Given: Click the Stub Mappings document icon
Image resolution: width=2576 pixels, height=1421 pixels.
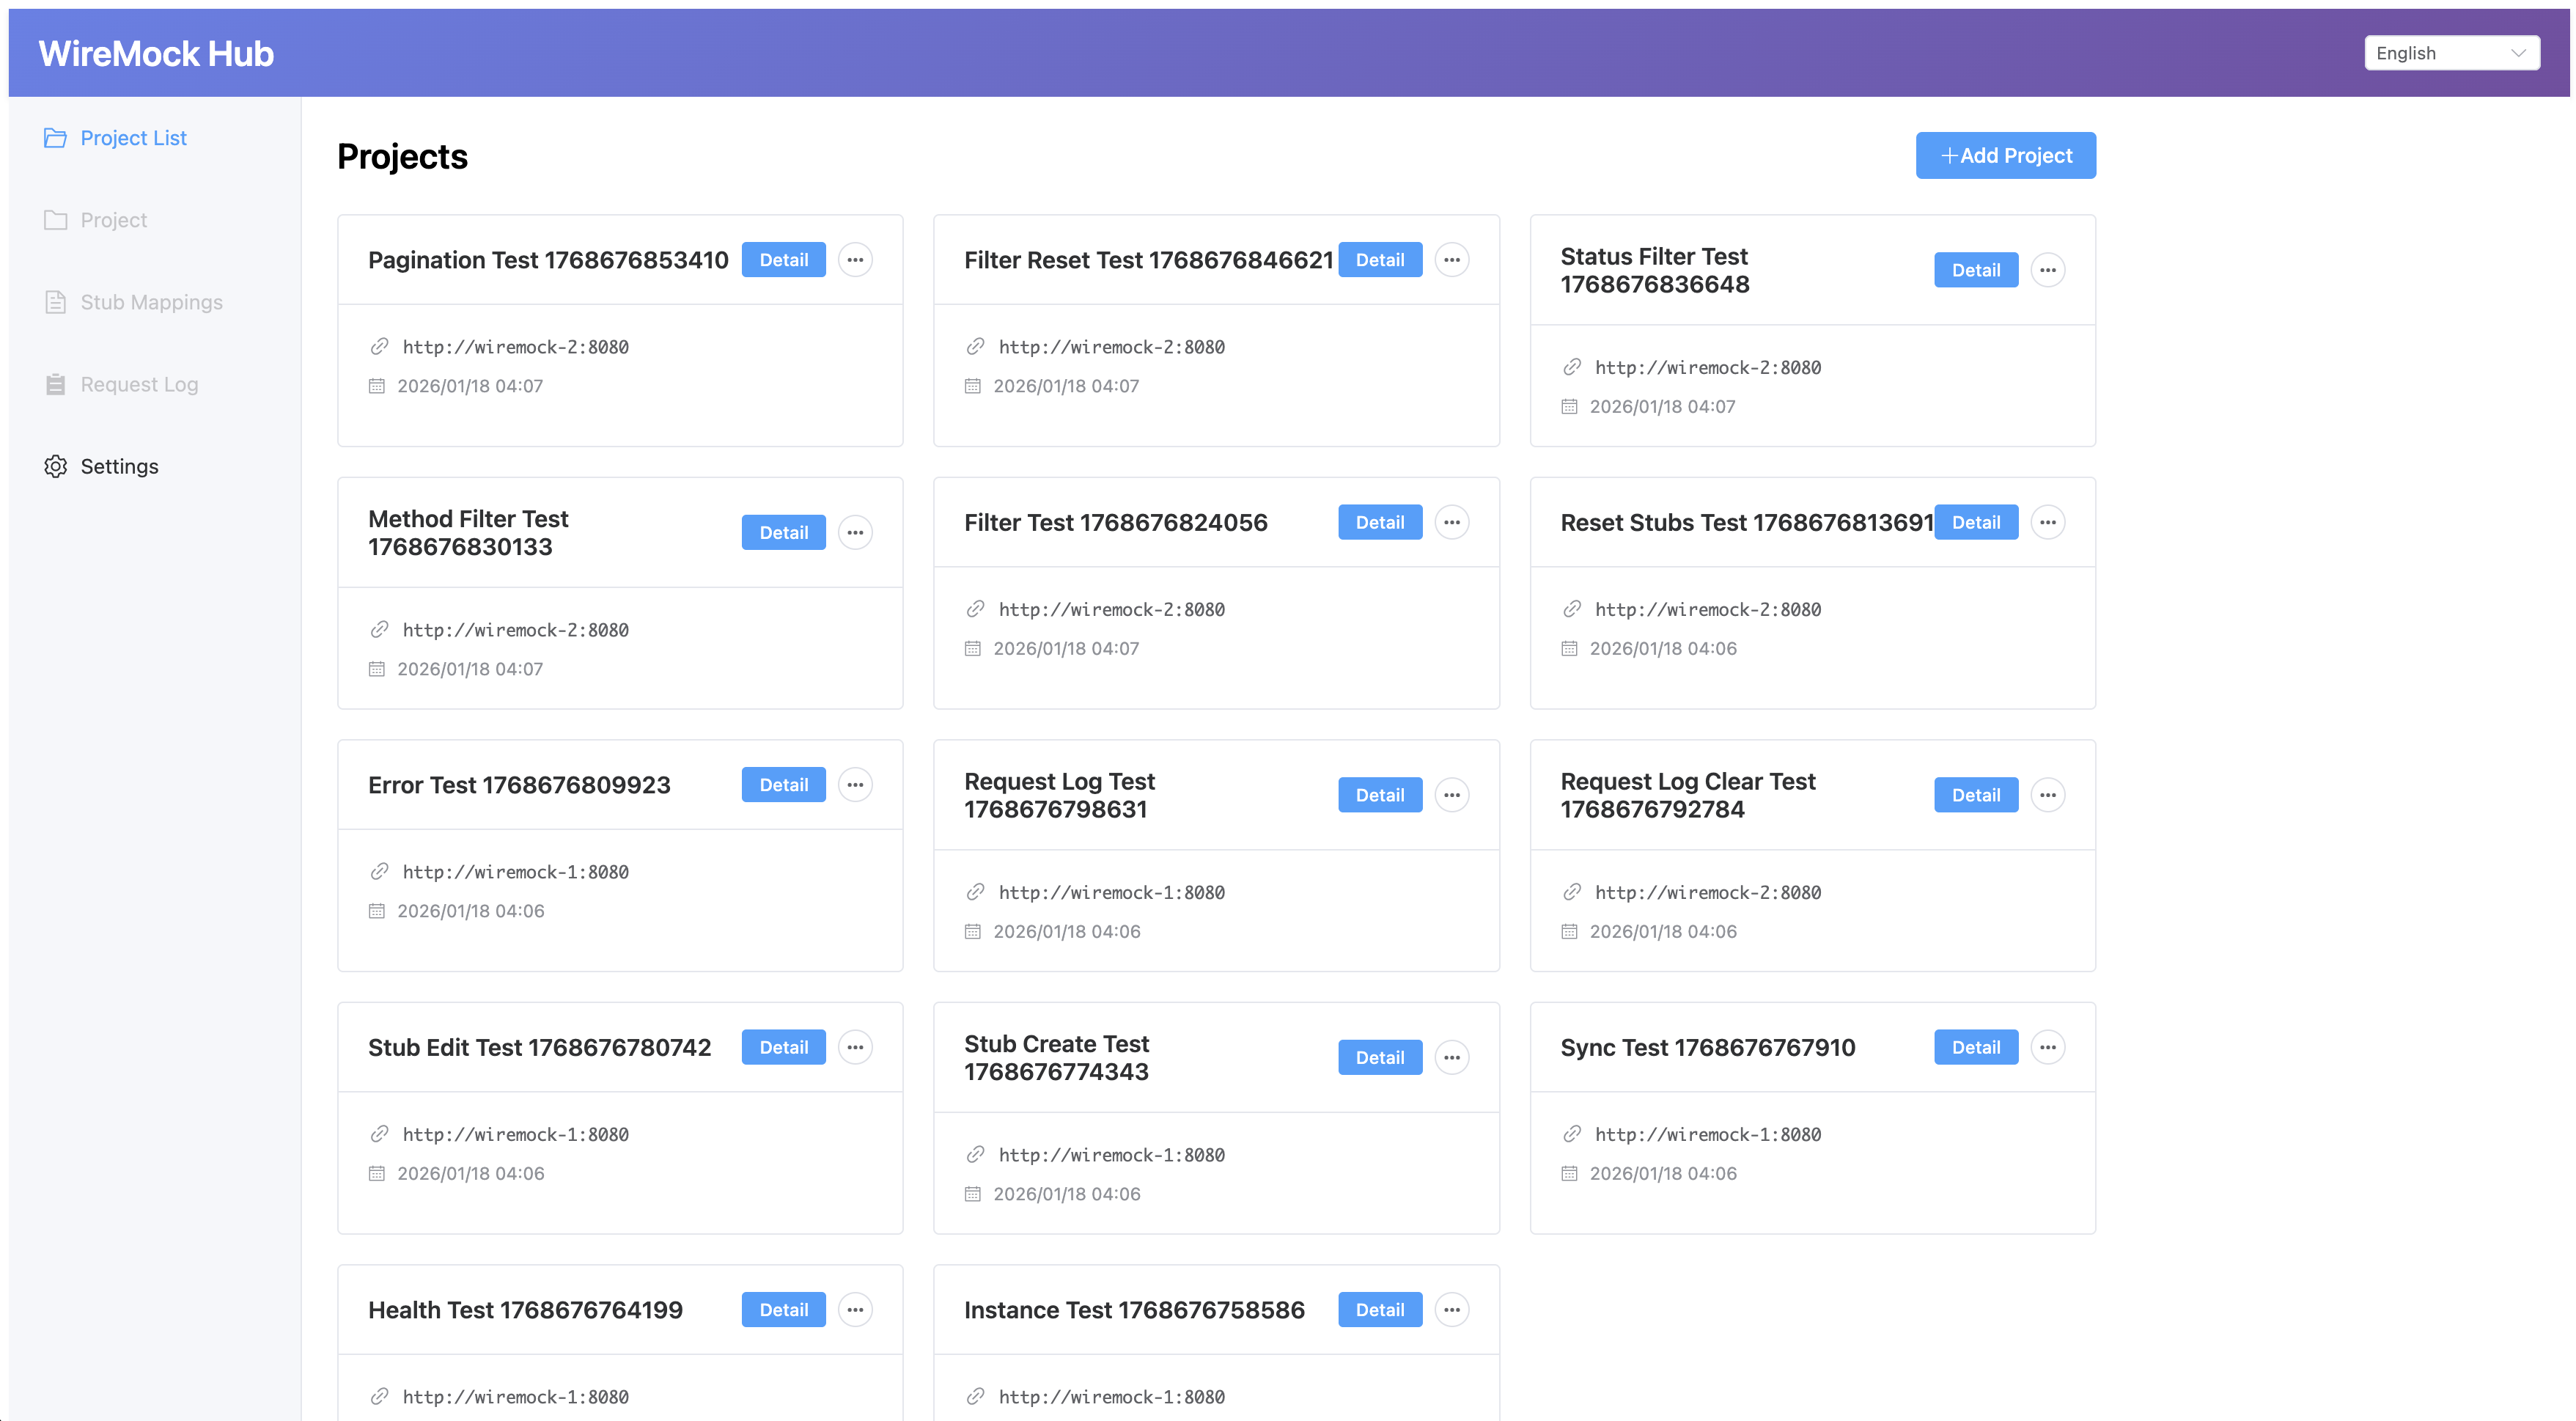Looking at the screenshot, I should point(55,301).
